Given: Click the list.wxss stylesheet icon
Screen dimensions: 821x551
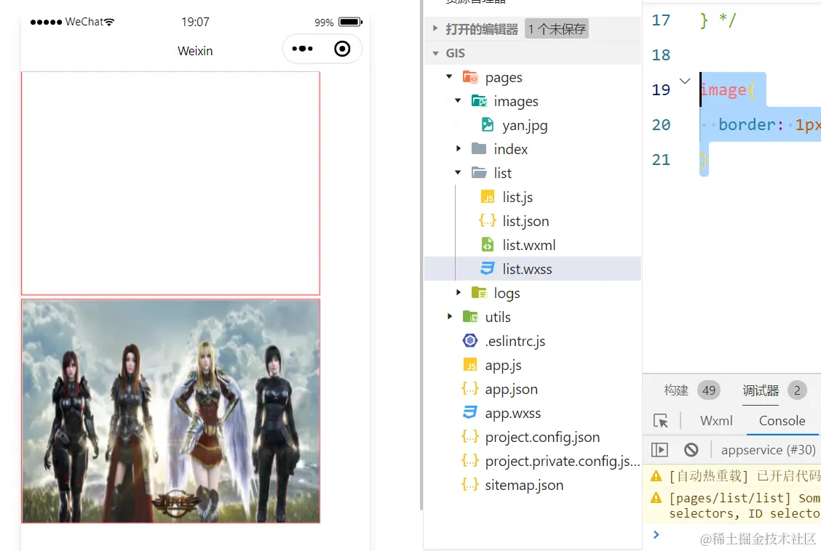Looking at the screenshot, I should tap(488, 269).
